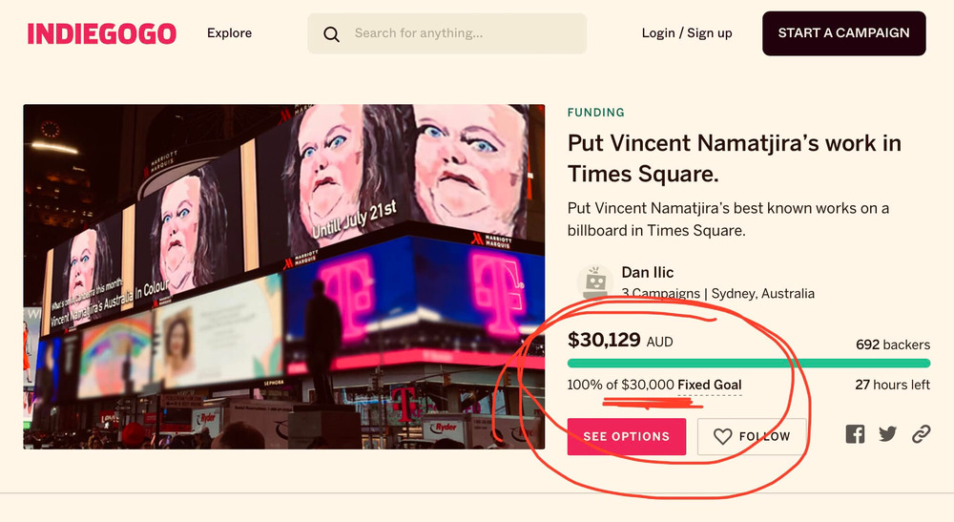Image resolution: width=954 pixels, height=522 pixels.
Task: Click the green FUNDING status label
Action: [x=596, y=113]
